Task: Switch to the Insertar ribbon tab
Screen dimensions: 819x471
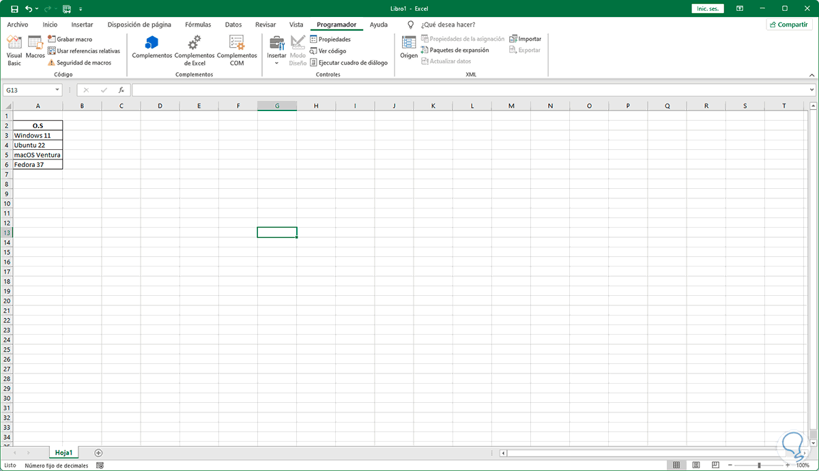Action: click(x=82, y=25)
